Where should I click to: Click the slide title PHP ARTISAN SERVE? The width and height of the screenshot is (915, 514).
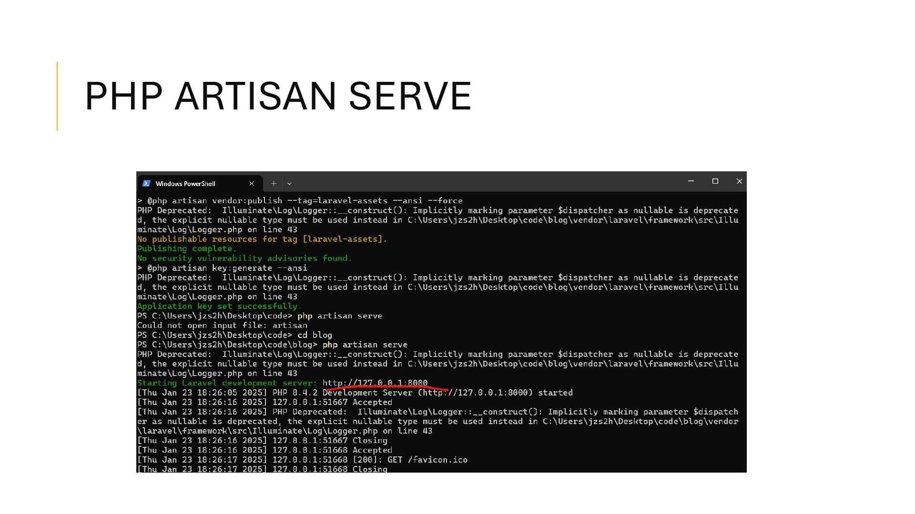(x=278, y=97)
